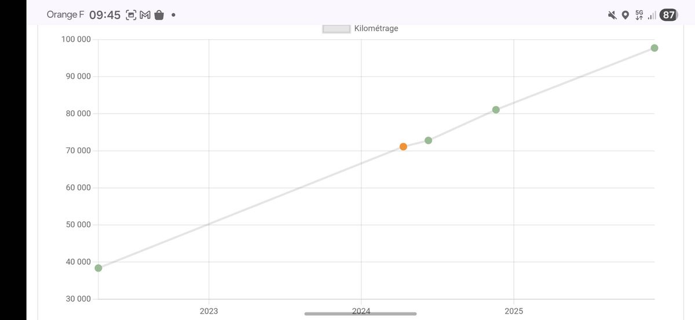Click the 2024 x-axis label
The width and height of the screenshot is (695, 320).
coord(361,311)
